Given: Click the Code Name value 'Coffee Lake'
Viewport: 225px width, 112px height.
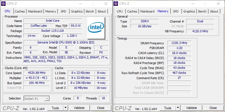Looking at the screenshot, I should 39,26.
